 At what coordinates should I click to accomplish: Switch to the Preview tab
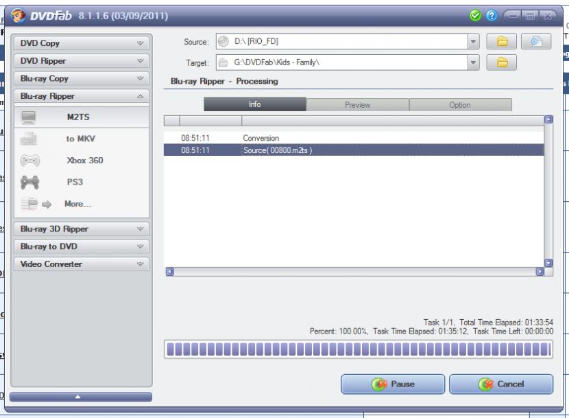pyautogui.click(x=357, y=105)
